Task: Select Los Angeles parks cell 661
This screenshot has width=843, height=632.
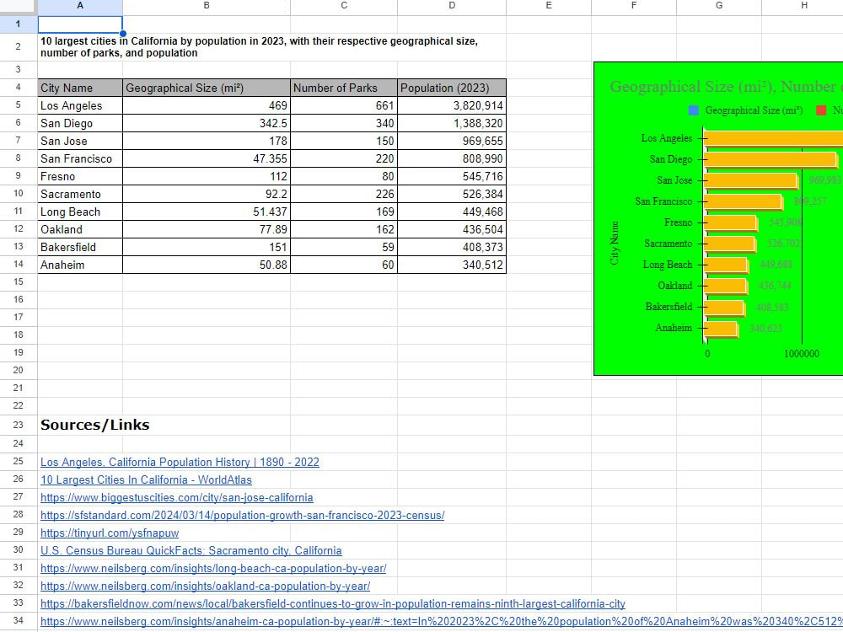Action: (344, 106)
